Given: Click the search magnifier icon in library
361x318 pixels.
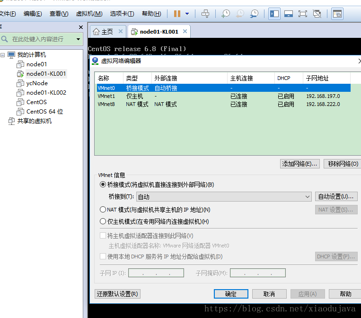Looking at the screenshot, I should click(x=4, y=39).
